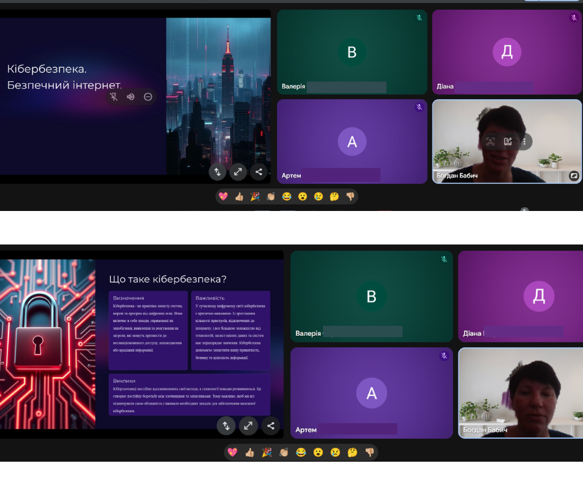Select the Виклики card on the slide
583x489 pixels.
(189, 394)
